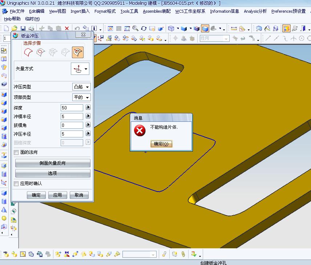311x265 pixels.
Task: Click the measure distance icon
Action: 234,28
